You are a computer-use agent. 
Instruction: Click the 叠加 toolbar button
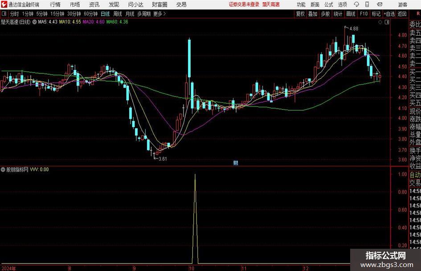[313, 14]
